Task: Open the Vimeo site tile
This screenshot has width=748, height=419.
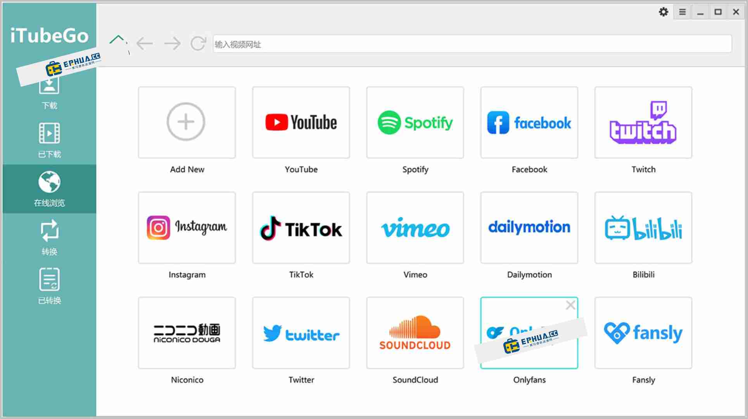Action: [x=415, y=228]
